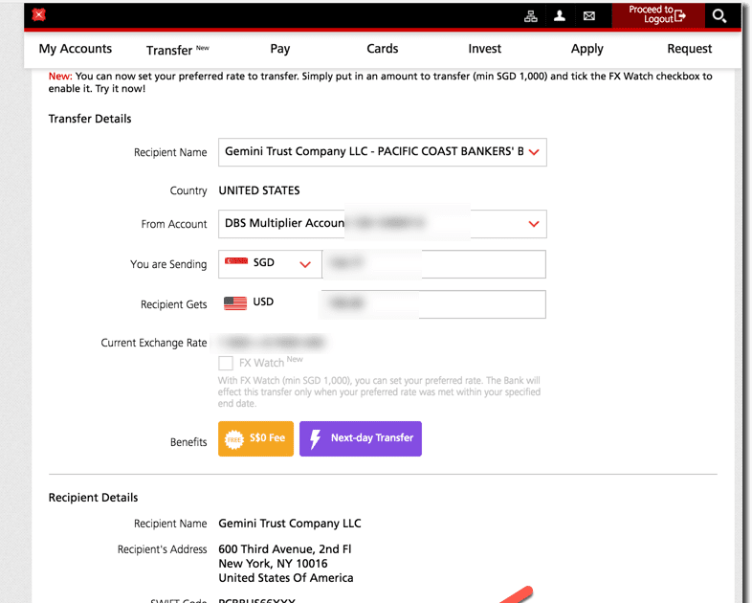Click the You are Sending amount field
752x603 pixels.
[434, 264]
